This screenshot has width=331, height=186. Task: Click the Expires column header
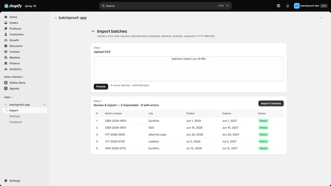[x=226, y=113]
